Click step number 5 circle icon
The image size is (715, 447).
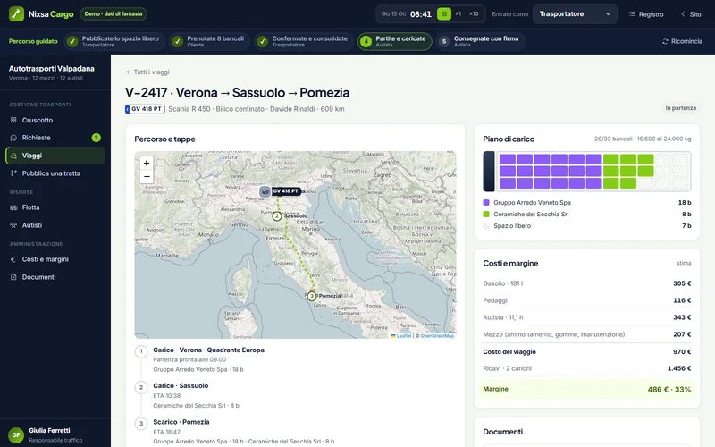coord(444,41)
